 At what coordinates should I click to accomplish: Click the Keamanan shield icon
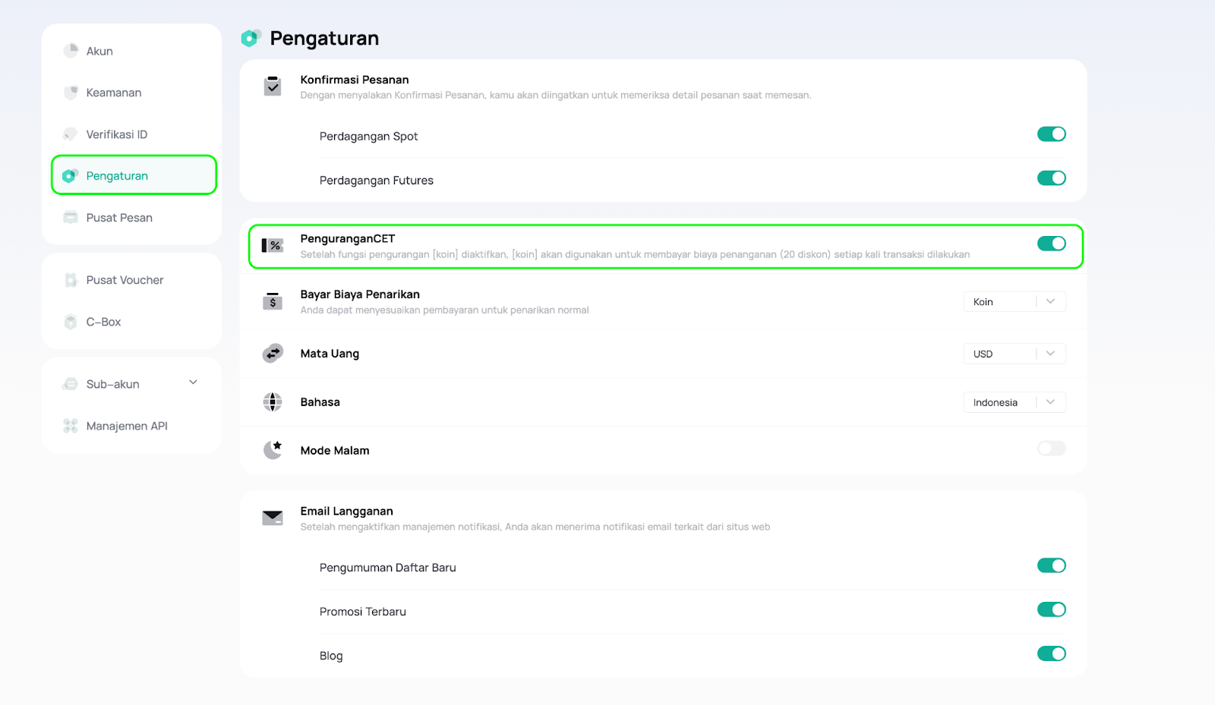tap(71, 93)
